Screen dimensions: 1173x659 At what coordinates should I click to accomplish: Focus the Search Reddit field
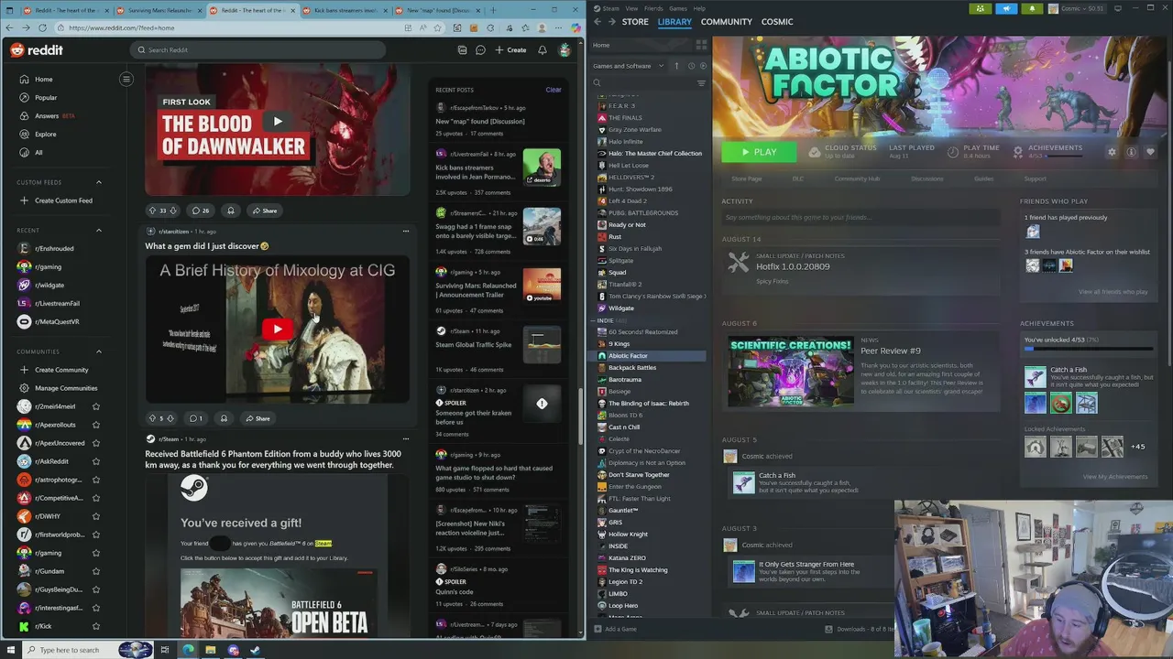pos(257,50)
